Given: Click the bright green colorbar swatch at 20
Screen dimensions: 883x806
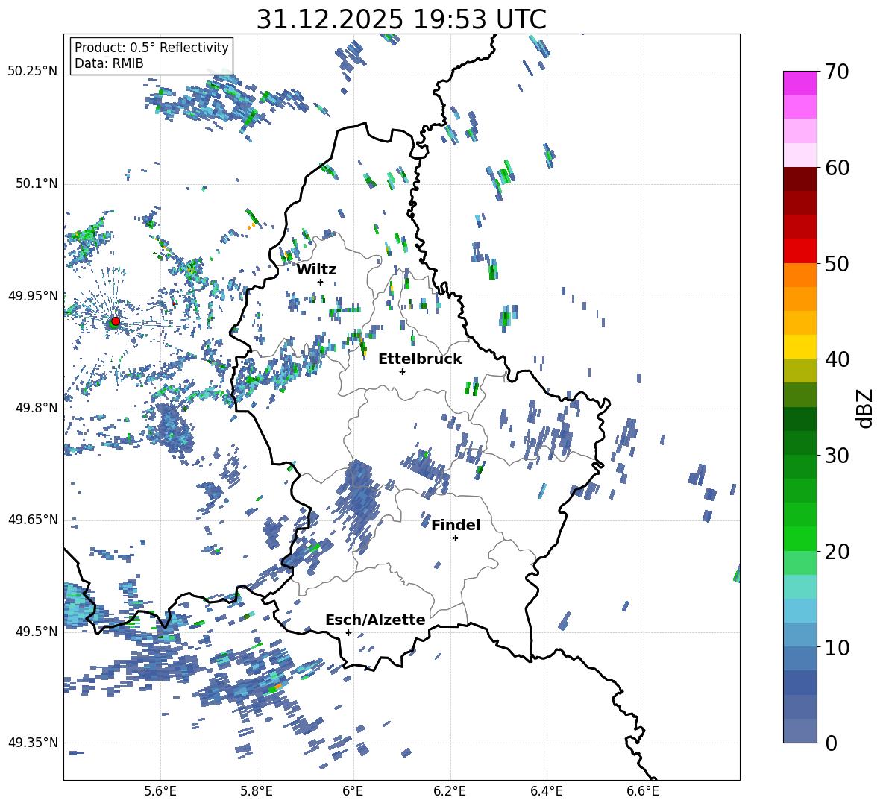Looking at the screenshot, I should (799, 538).
